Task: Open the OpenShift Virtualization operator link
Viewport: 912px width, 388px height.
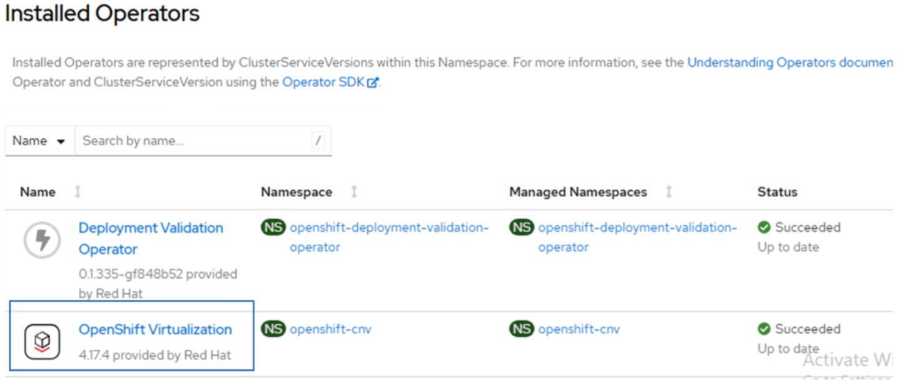Action: click(155, 330)
